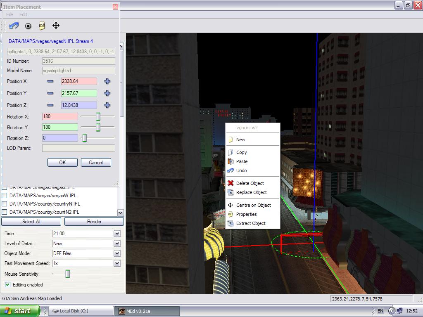This screenshot has height=317, width=423.
Task: Click the Paste clipboard icon in context menu
Action: pos(231,161)
